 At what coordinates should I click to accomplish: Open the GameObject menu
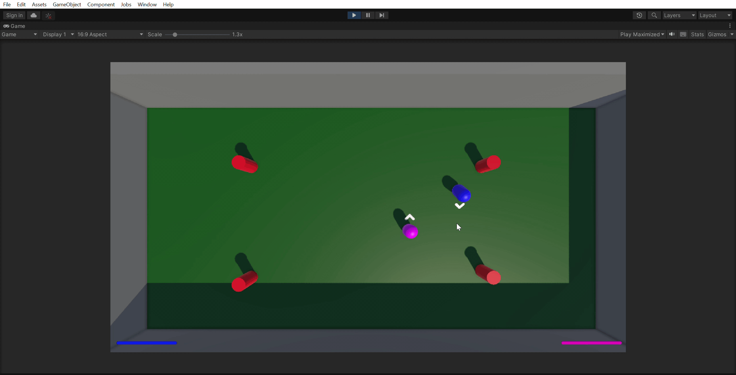67,4
